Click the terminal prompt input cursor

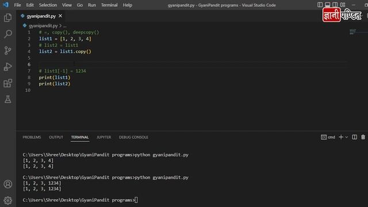point(136,200)
